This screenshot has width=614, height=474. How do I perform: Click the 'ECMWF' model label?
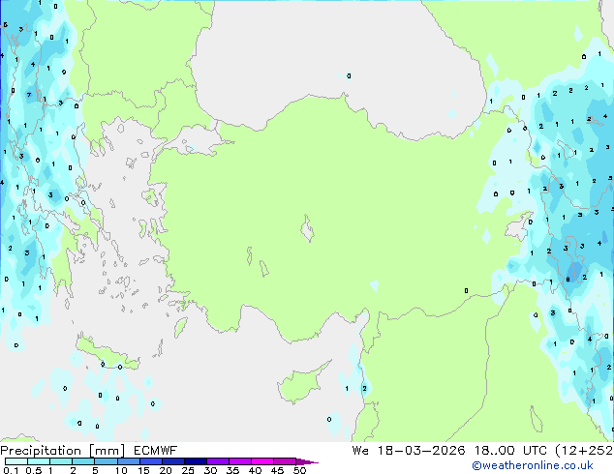pyautogui.click(x=156, y=451)
